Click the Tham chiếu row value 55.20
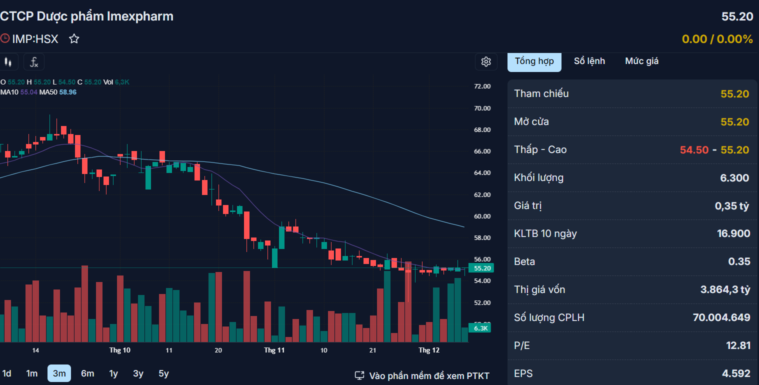 coord(734,93)
